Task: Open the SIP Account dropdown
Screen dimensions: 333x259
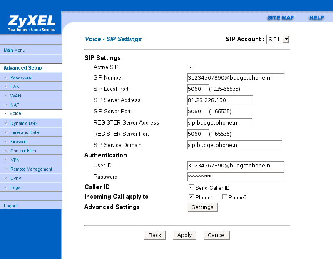Action: click(x=278, y=40)
